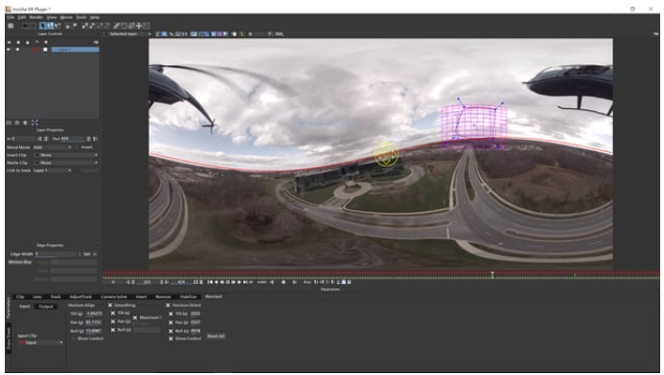This screenshot has height=375, width=664.
Task: Toggle visibility of the selected layer
Action: click(x=9, y=50)
